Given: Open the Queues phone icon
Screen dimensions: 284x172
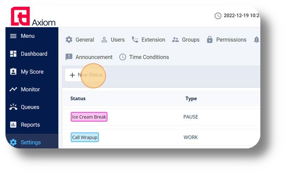Looking at the screenshot, I should coord(13,107).
